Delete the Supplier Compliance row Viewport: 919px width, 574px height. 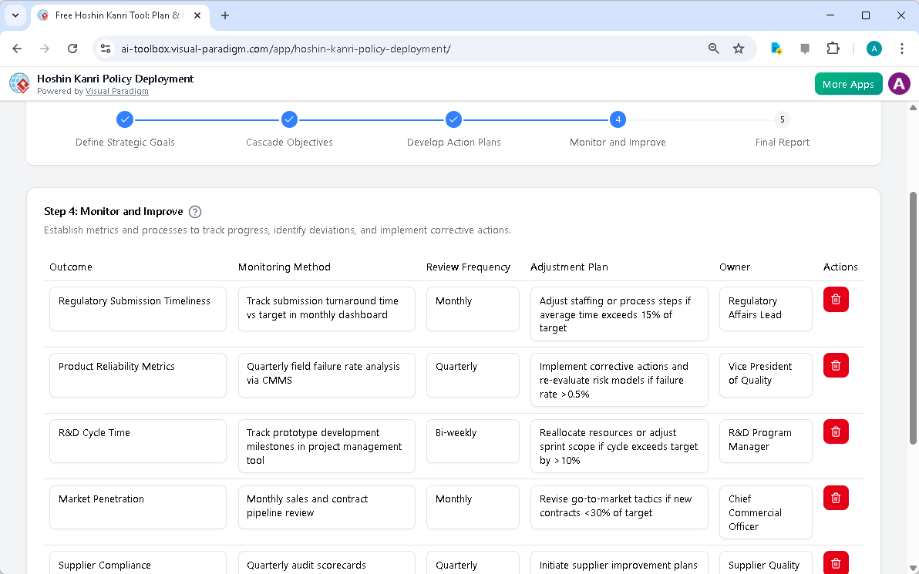tap(836, 563)
